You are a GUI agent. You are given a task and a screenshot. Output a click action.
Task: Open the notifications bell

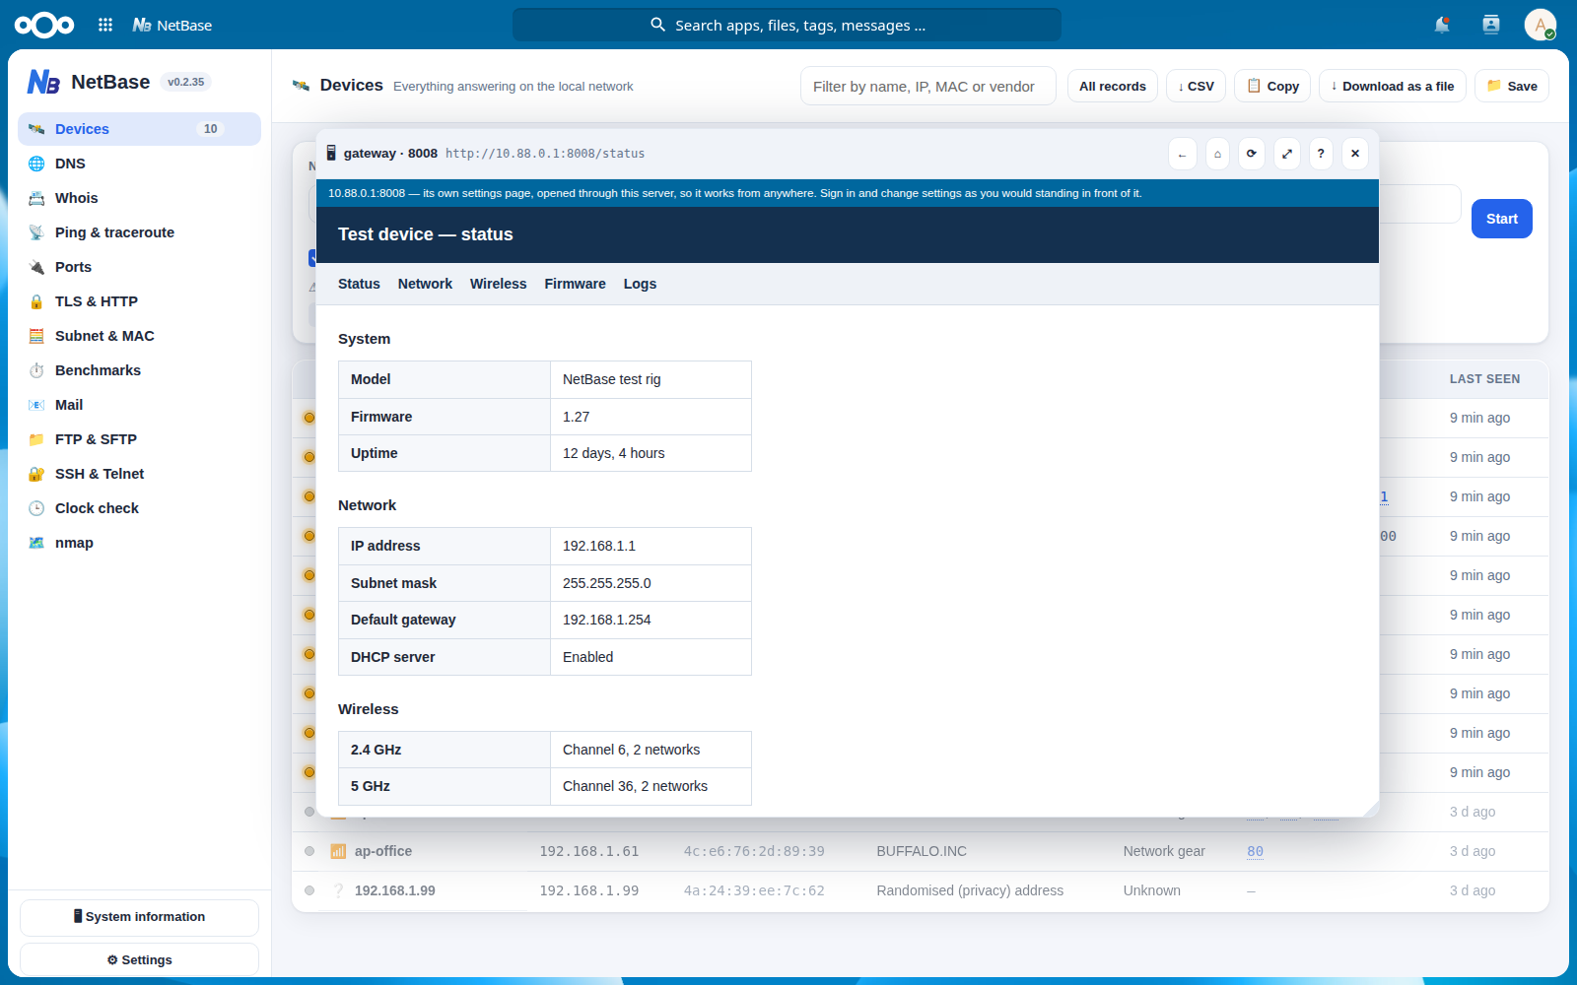[1442, 25]
